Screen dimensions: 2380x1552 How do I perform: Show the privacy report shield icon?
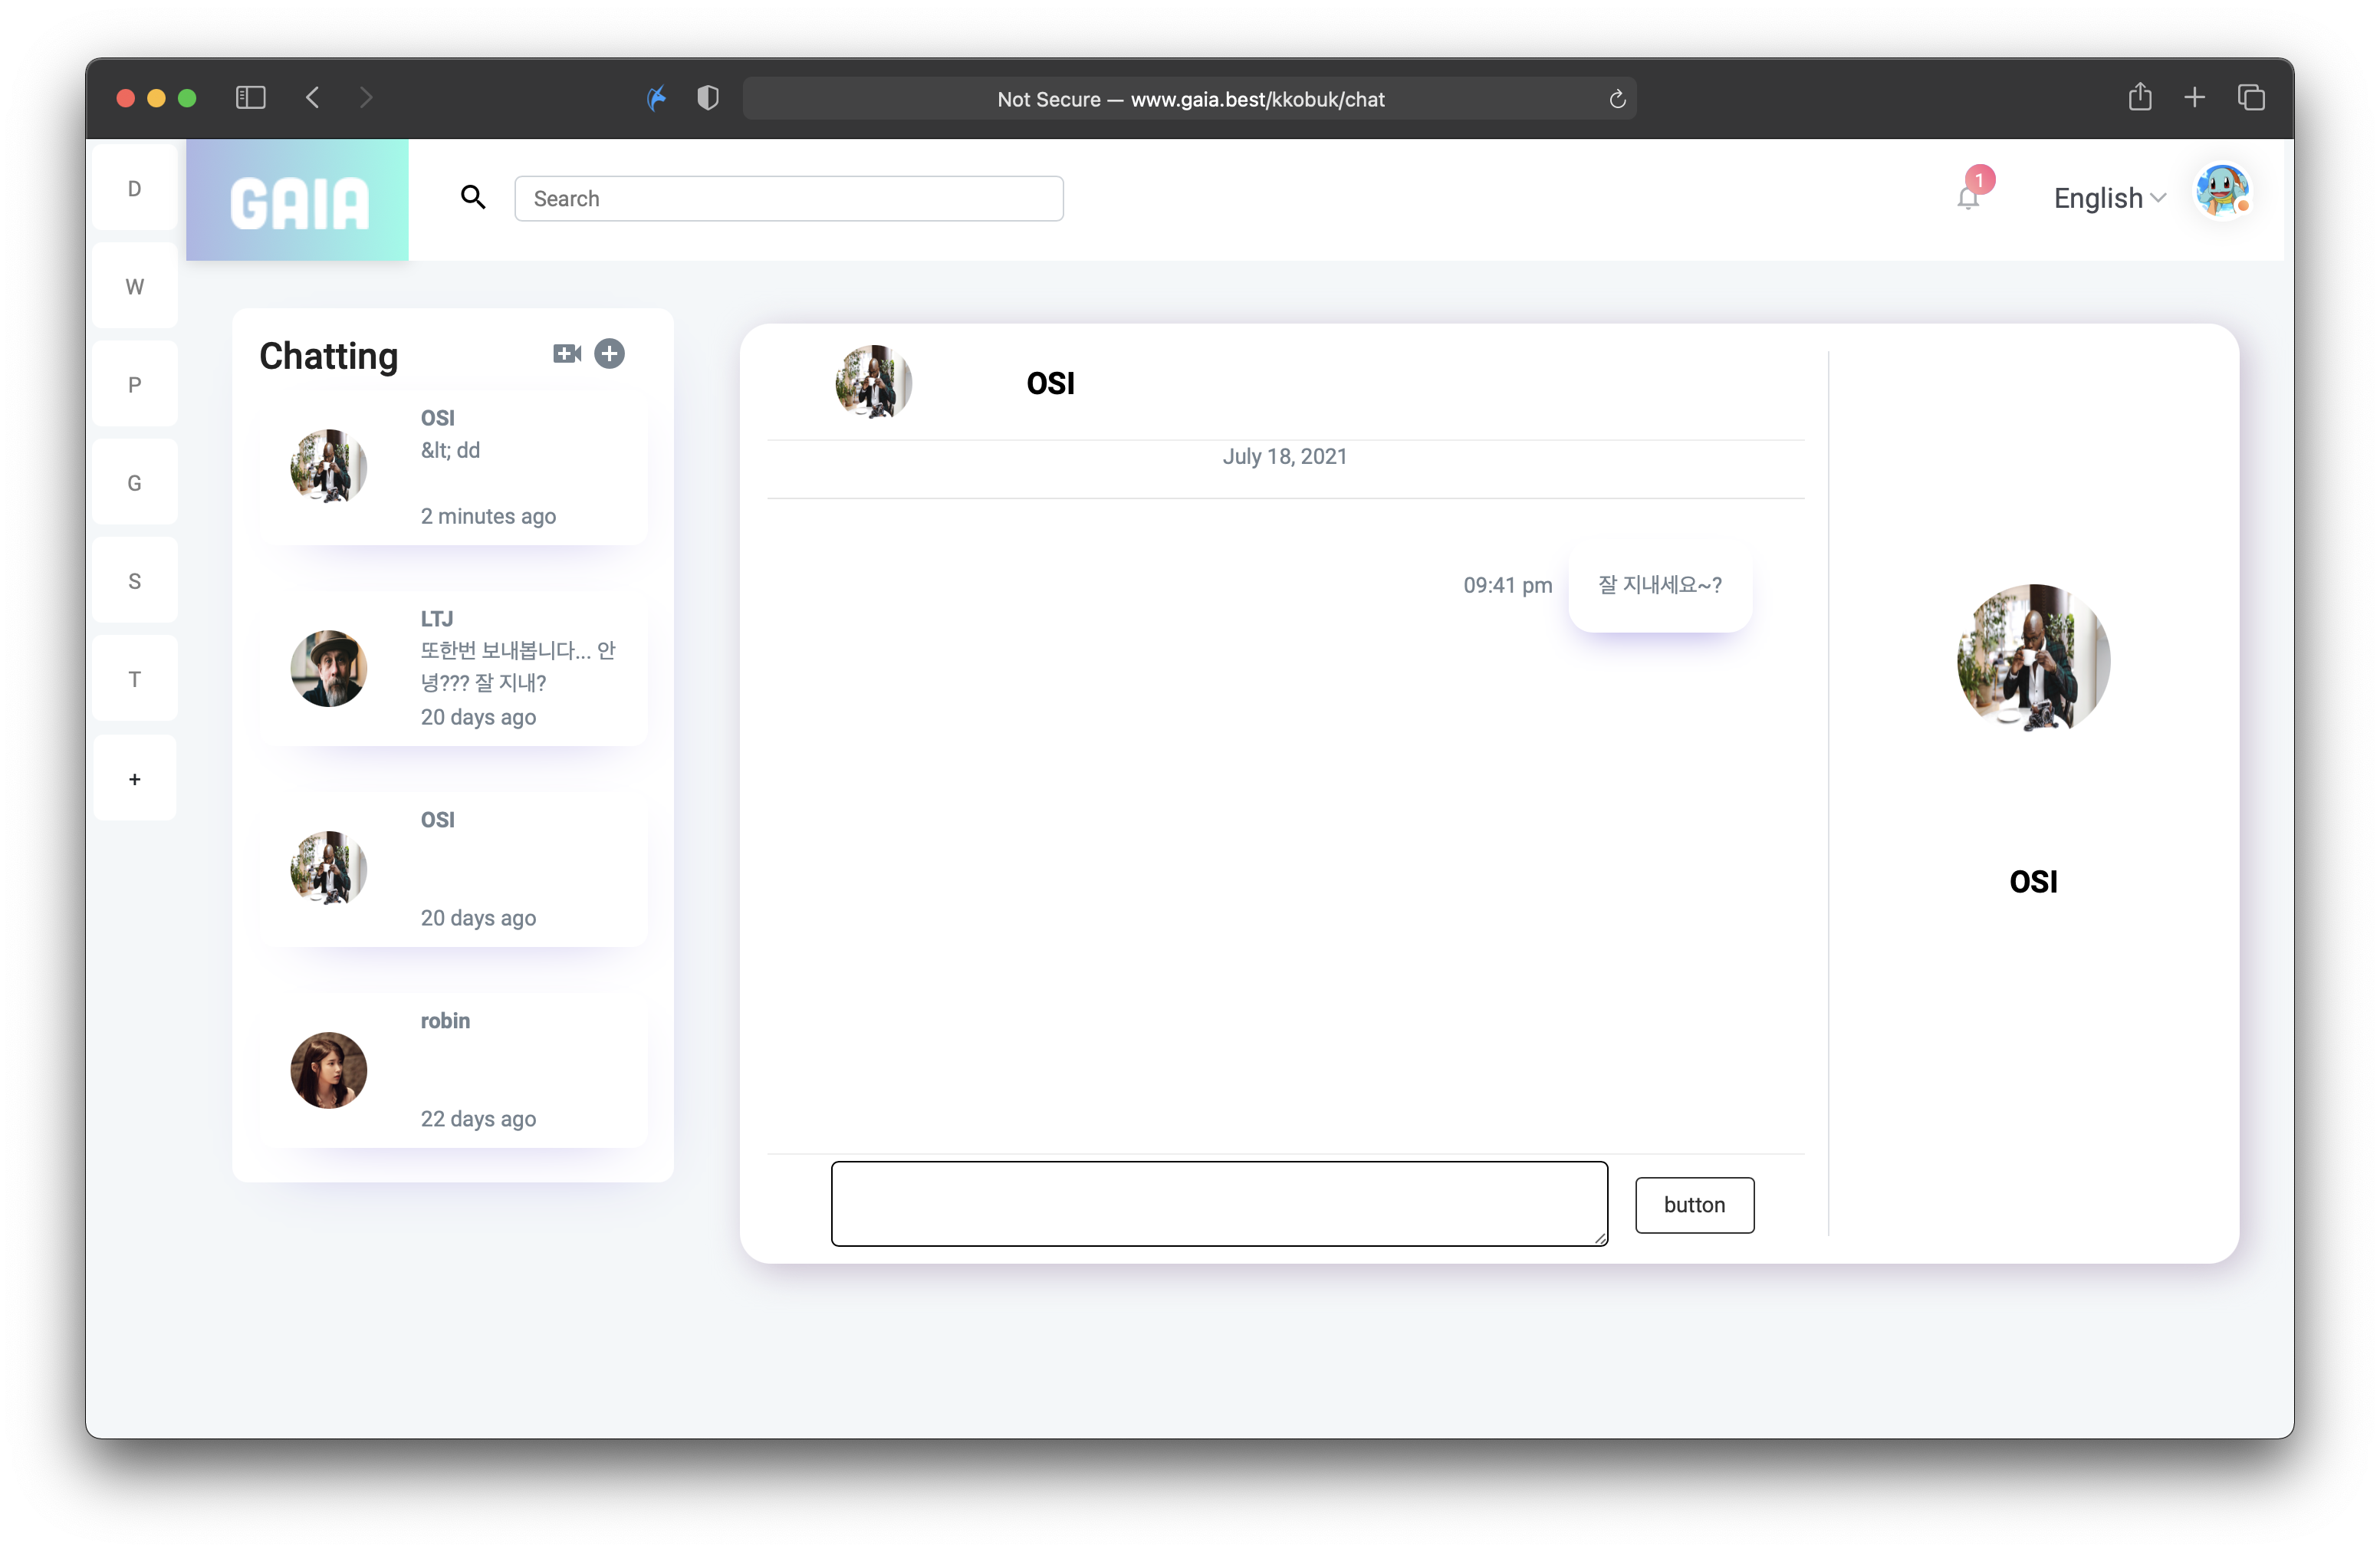coord(708,98)
